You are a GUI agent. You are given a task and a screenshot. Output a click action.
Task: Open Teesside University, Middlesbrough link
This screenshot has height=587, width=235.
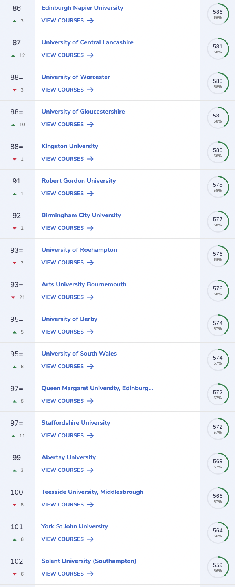92,492
